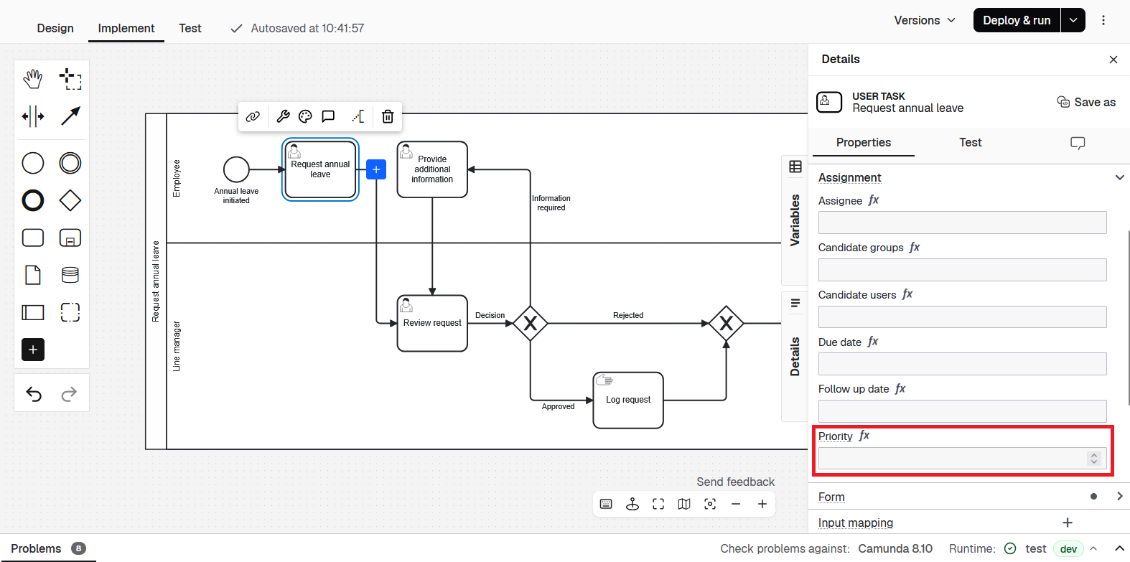Screen dimensions: 1130x562
Task: Activate the create/remove space tool
Action: coord(33,116)
